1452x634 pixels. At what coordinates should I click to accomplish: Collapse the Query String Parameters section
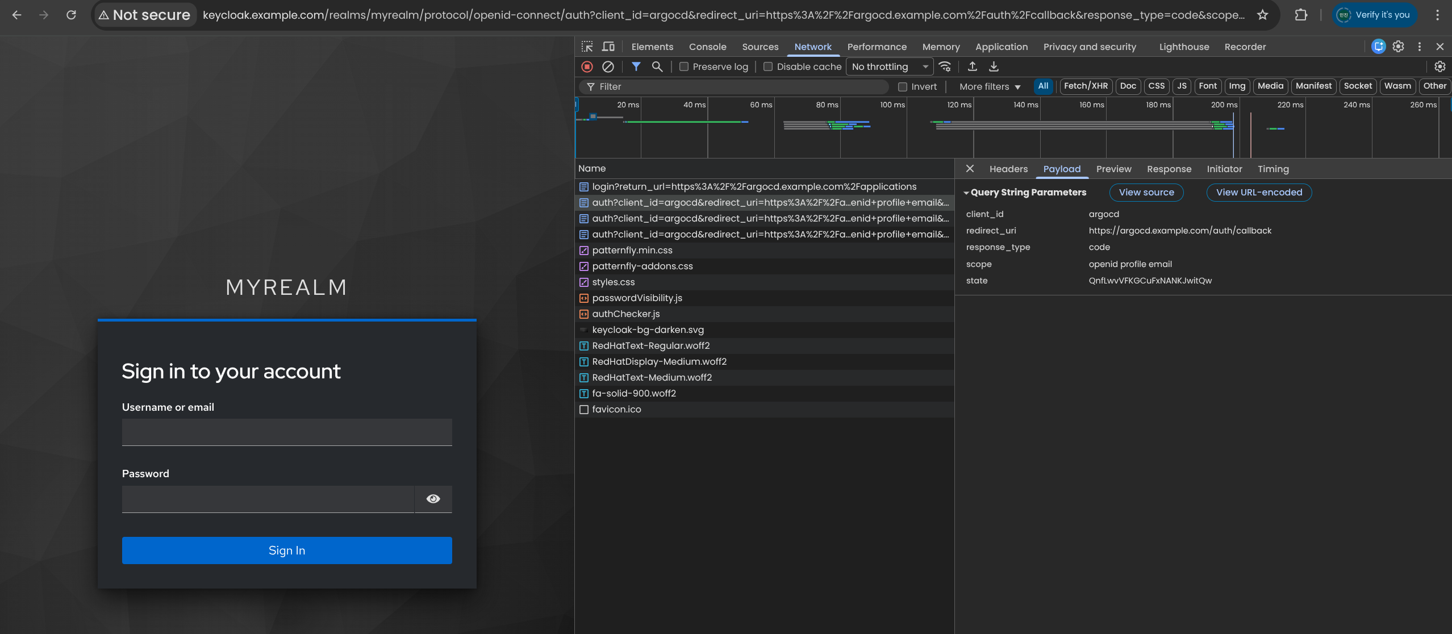[966, 193]
